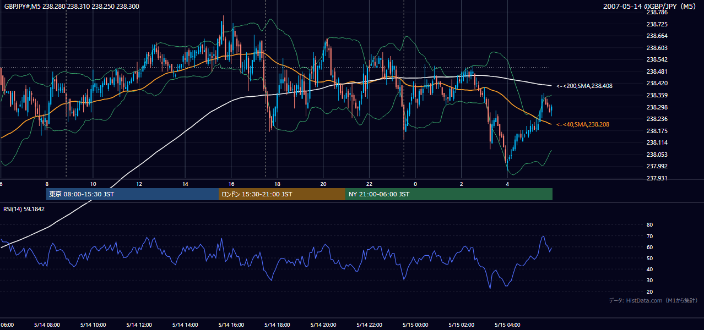The width and height of the screenshot is (704, 330).
Task: Click price axis value 238.053
Action: [x=657, y=155]
